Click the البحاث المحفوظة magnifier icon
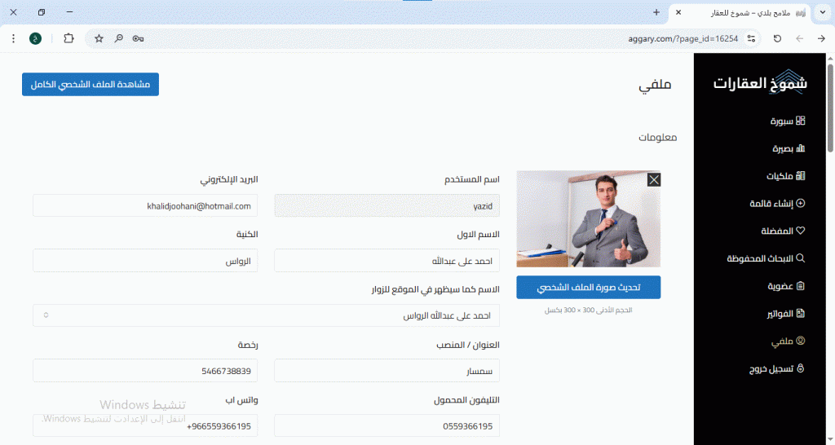This screenshot has height=445, width=835. pyautogui.click(x=800, y=258)
